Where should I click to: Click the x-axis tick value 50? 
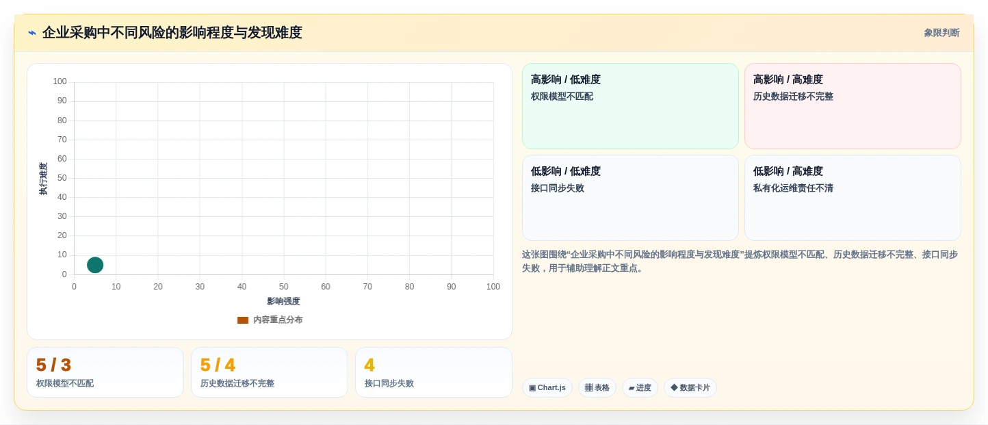point(283,287)
